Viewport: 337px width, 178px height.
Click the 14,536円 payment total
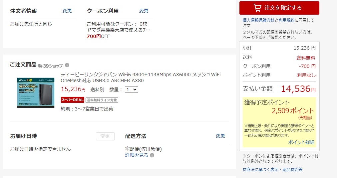(298, 89)
